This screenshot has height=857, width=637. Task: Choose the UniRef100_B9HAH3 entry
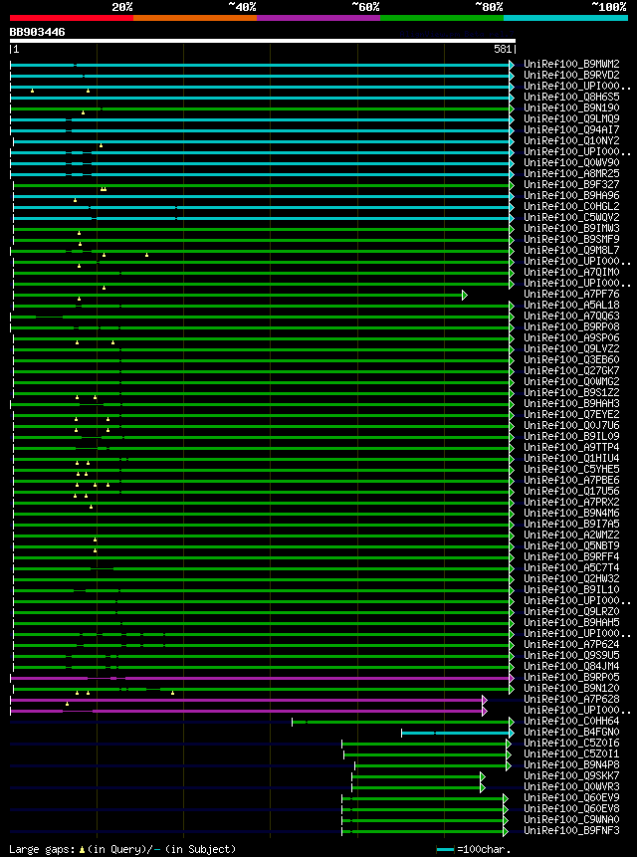(x=571, y=403)
